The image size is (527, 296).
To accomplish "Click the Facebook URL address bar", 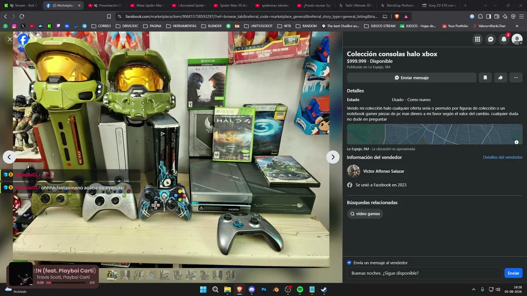I will click(x=251, y=16).
